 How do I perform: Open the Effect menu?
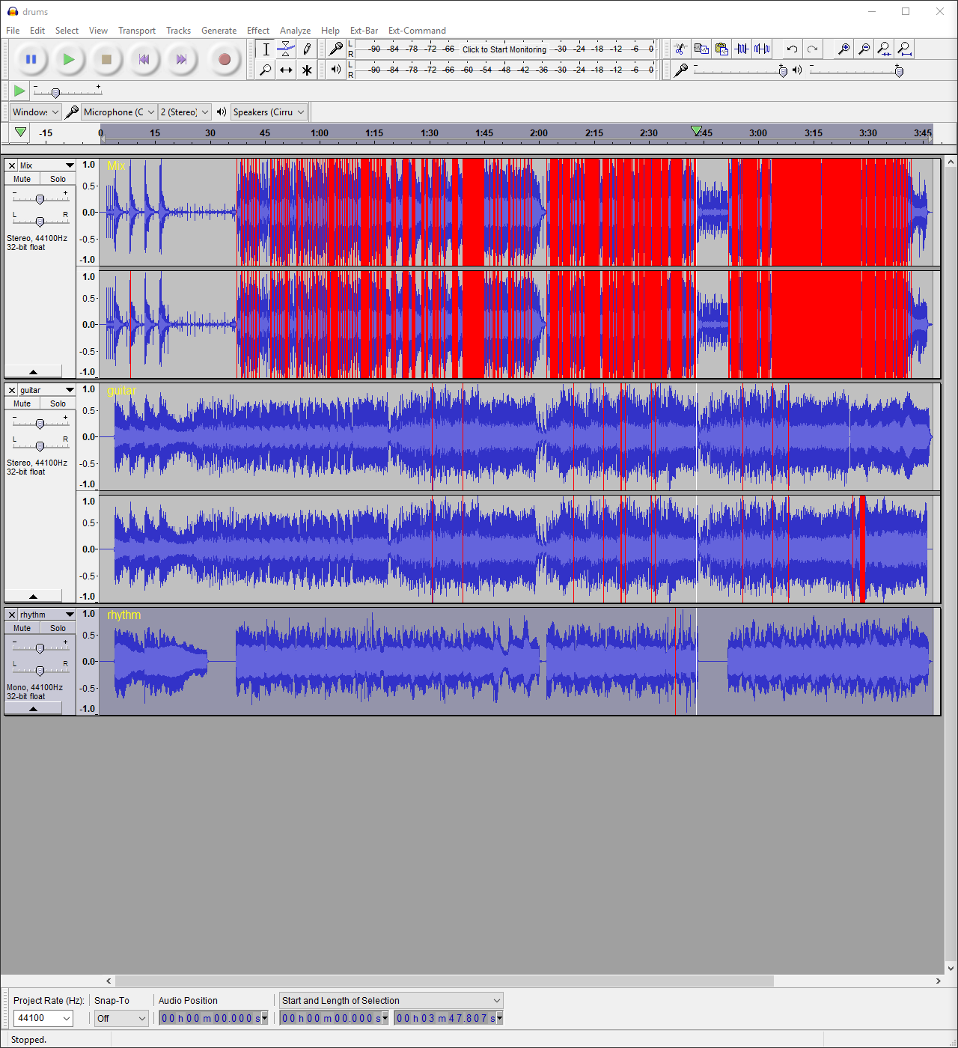pos(258,31)
